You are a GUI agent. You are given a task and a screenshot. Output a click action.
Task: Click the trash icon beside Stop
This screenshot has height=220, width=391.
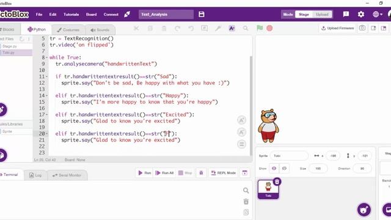[201, 173]
